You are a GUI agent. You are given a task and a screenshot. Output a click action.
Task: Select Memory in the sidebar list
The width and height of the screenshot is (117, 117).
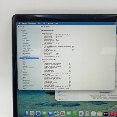click(25, 52)
